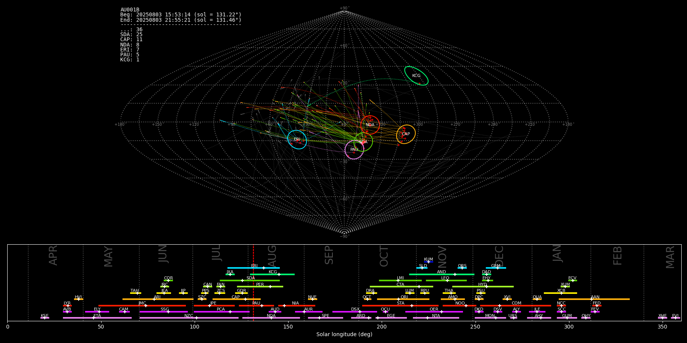Click the SSG shower bar in timeline
This screenshot has width=687, height=343.
[164, 312]
